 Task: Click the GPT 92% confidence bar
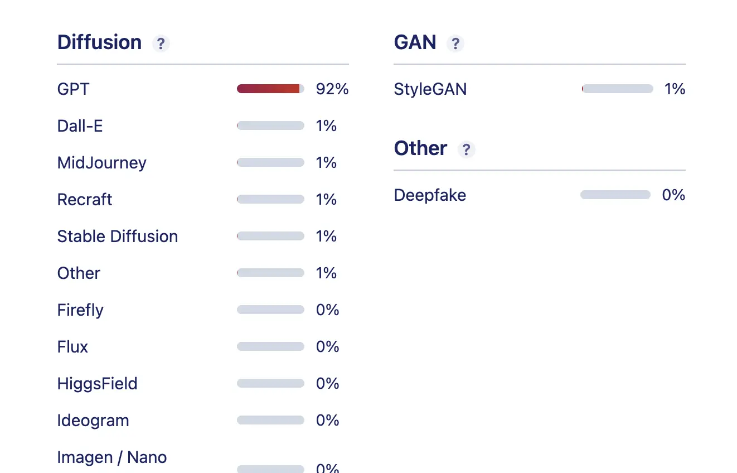pyautogui.click(x=270, y=89)
